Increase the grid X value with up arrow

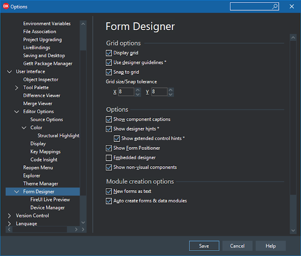(138, 90)
